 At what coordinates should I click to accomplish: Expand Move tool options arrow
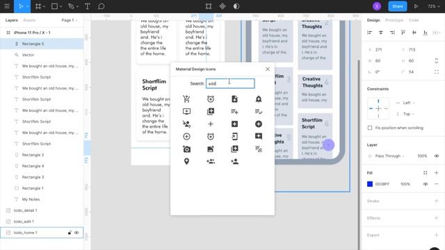27,6
